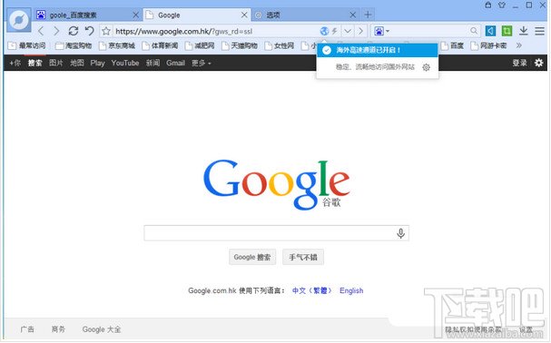Open the 体育新闻 bookmark
This screenshot has width=551, height=343.
point(161,45)
